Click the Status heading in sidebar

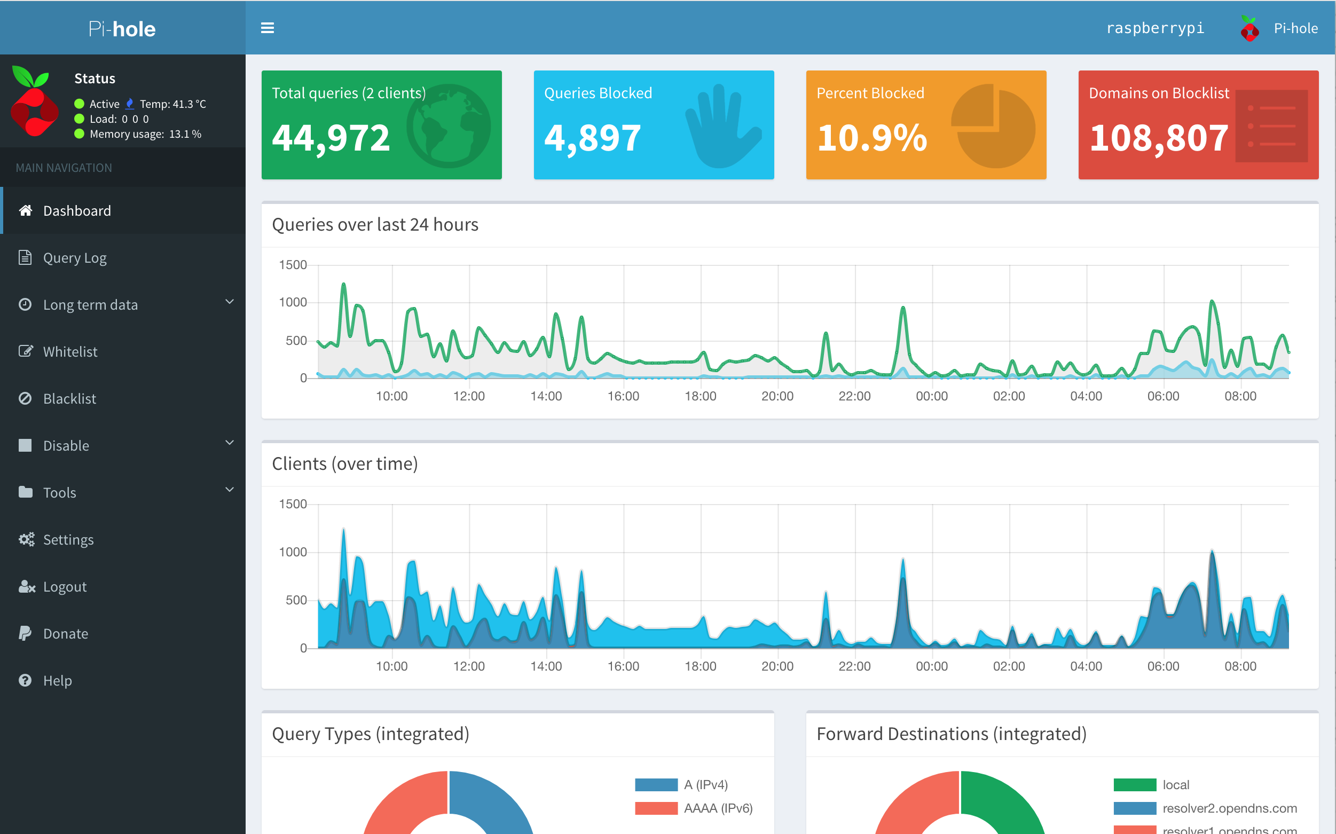tap(95, 78)
